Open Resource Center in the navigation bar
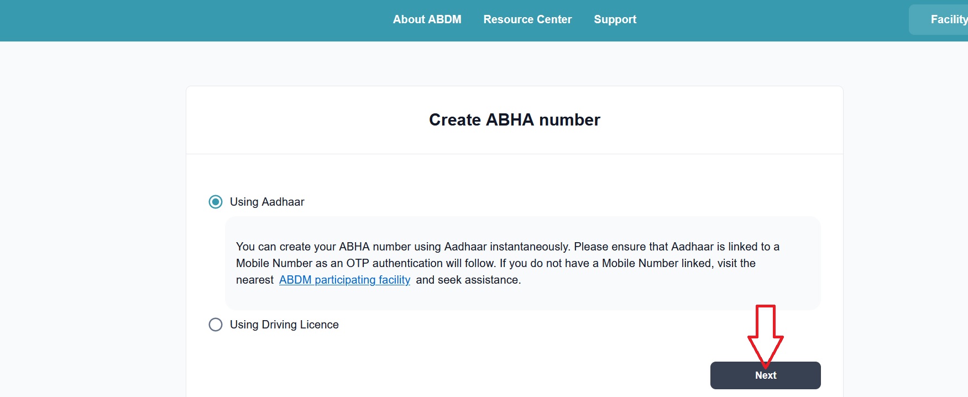This screenshot has height=397, width=968. tap(527, 19)
